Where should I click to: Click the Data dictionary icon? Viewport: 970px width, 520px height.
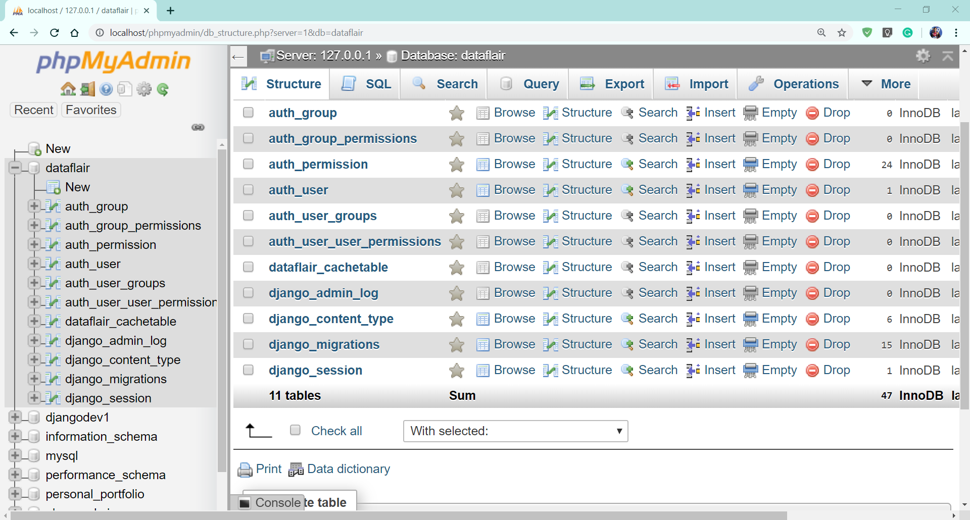click(296, 470)
